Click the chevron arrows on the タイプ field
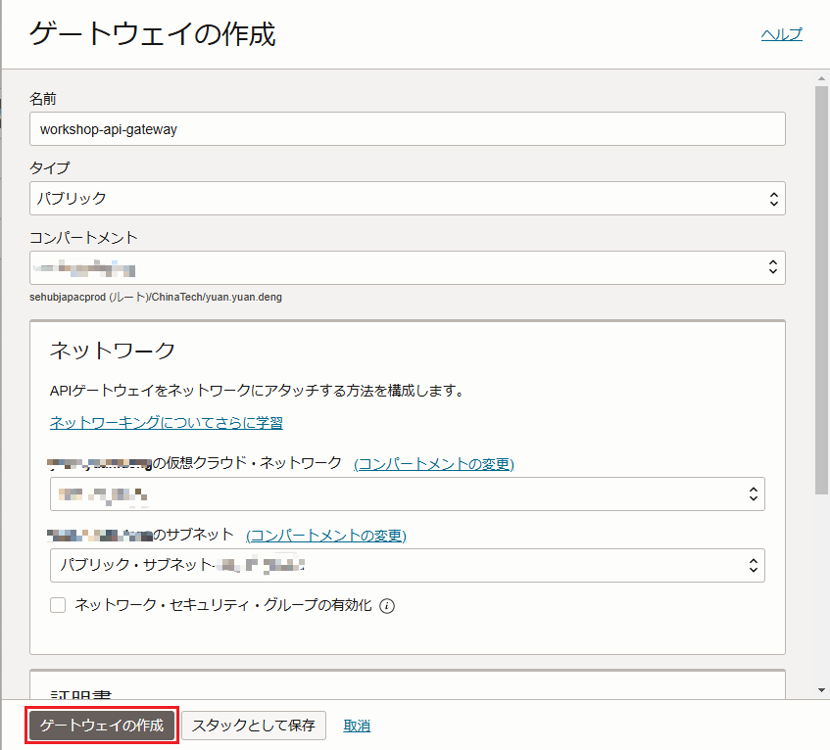This screenshot has width=830, height=750. tap(773, 199)
